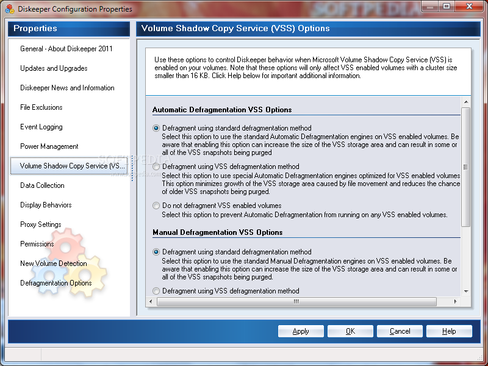The width and height of the screenshot is (488, 366).
Task: Open Help for VSS options
Action: coord(449,331)
